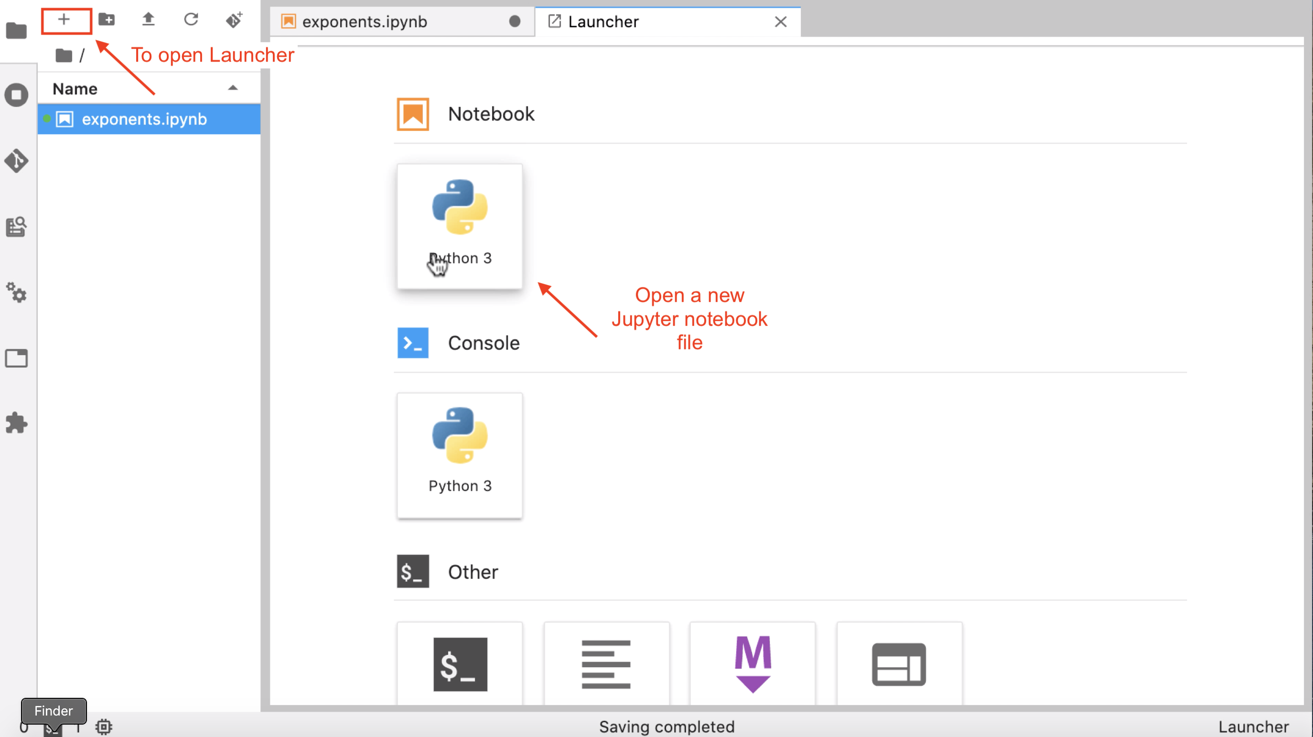Toggle the file browser folder sidebar icon
Image resolution: width=1313 pixels, height=737 pixels.
(x=16, y=31)
